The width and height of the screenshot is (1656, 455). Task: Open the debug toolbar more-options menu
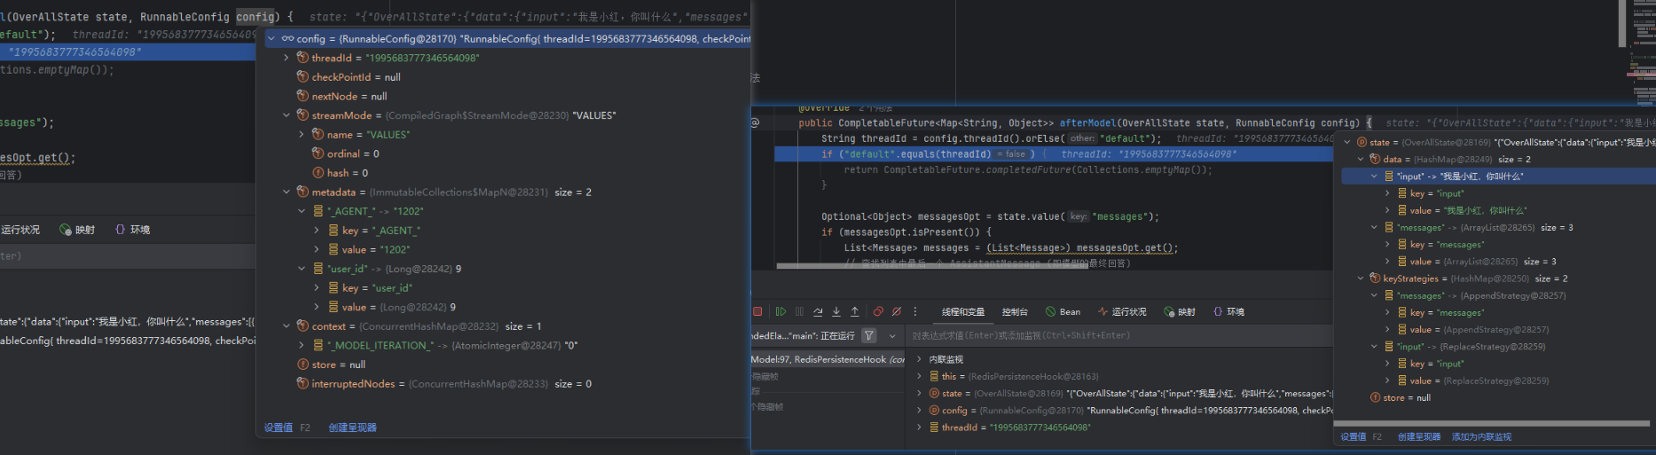pyautogui.click(x=915, y=311)
